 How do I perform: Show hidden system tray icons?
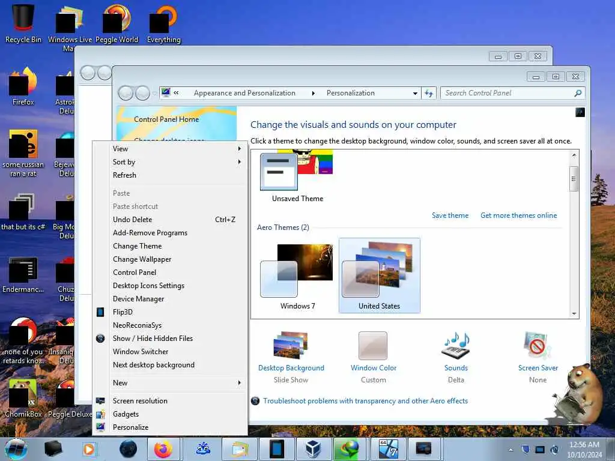click(x=510, y=450)
